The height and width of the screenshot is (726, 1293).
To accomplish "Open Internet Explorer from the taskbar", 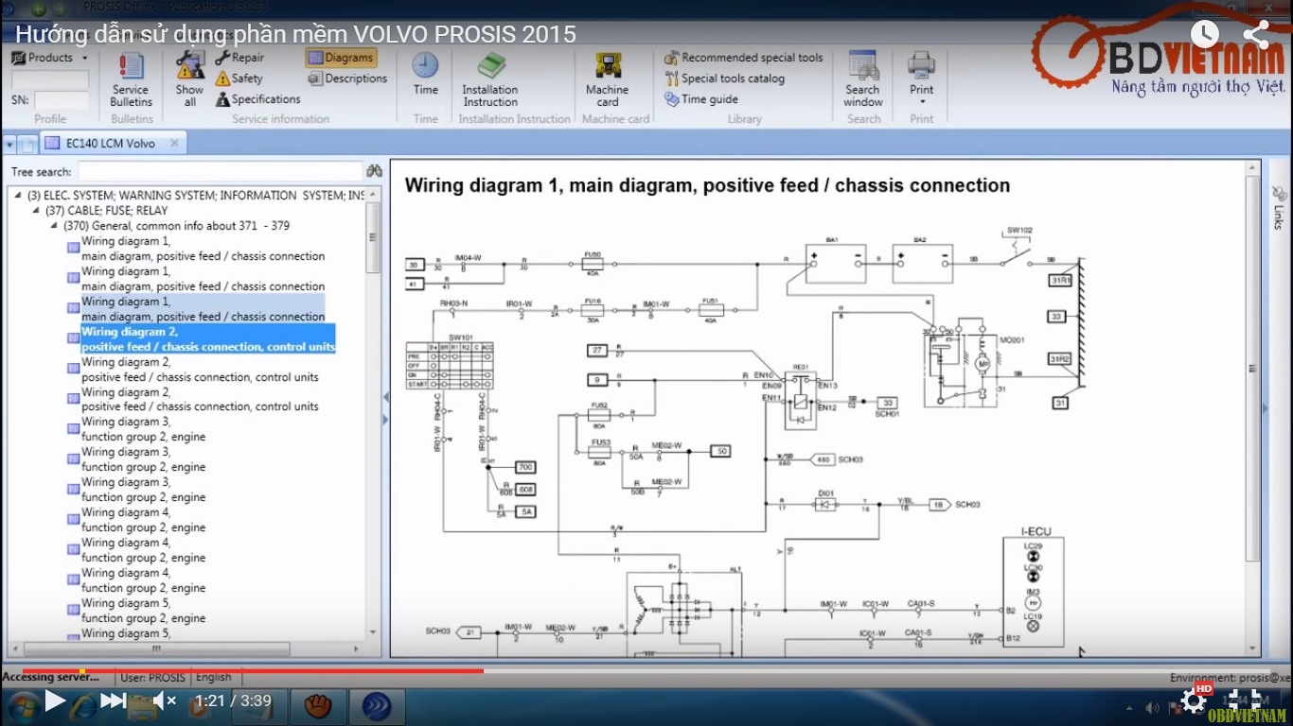I will tap(83, 705).
